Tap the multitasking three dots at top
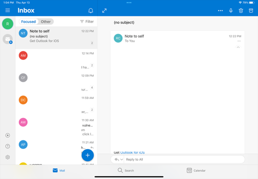Viewport: 258px width, 179px height. click(129, 2)
